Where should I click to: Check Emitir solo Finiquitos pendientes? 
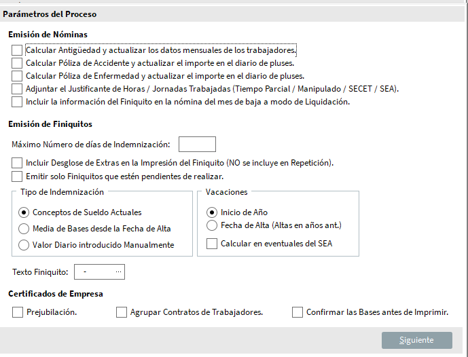(17, 176)
